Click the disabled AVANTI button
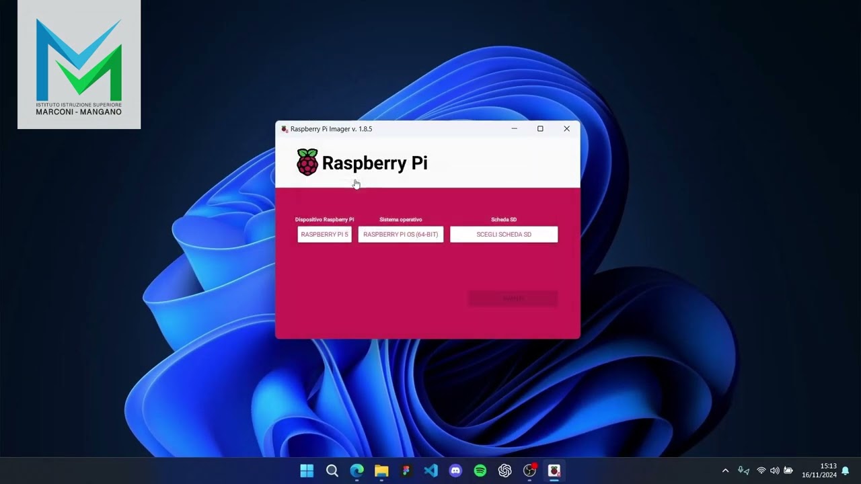 (513, 298)
